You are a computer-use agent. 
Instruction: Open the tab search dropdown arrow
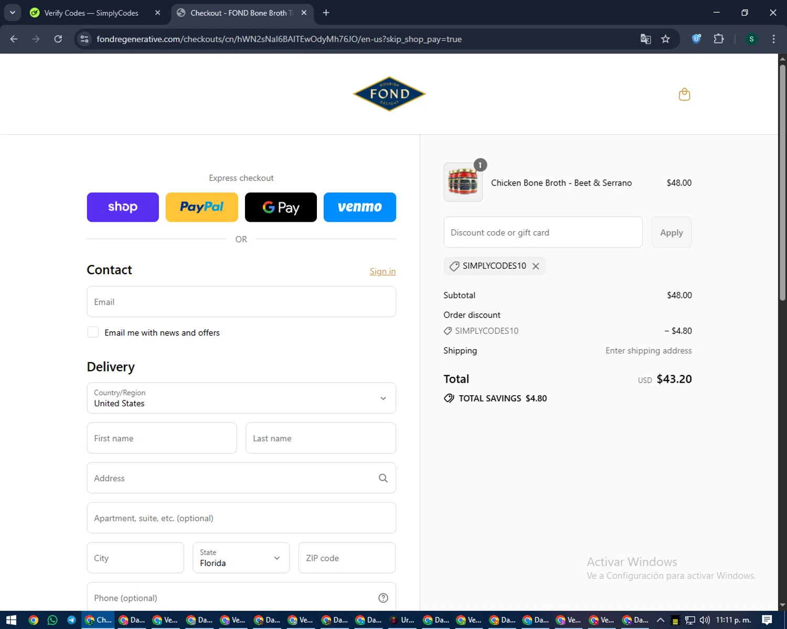pyautogui.click(x=12, y=13)
